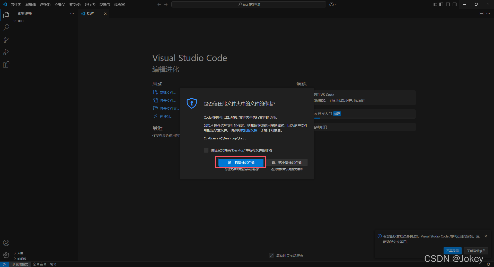Click the command center search box
494x267 pixels.
pos(249,4)
